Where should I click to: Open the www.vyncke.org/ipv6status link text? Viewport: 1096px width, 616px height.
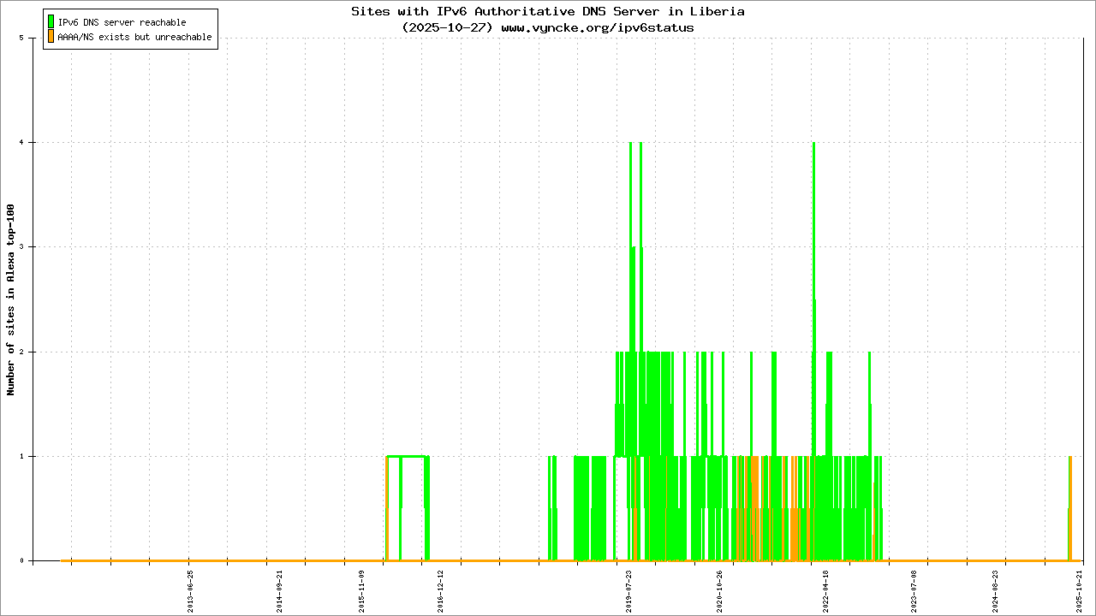pyautogui.click(x=597, y=27)
